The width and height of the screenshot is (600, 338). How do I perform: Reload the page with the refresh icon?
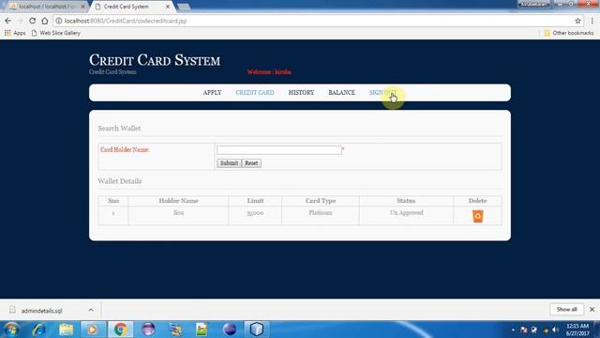coord(32,21)
